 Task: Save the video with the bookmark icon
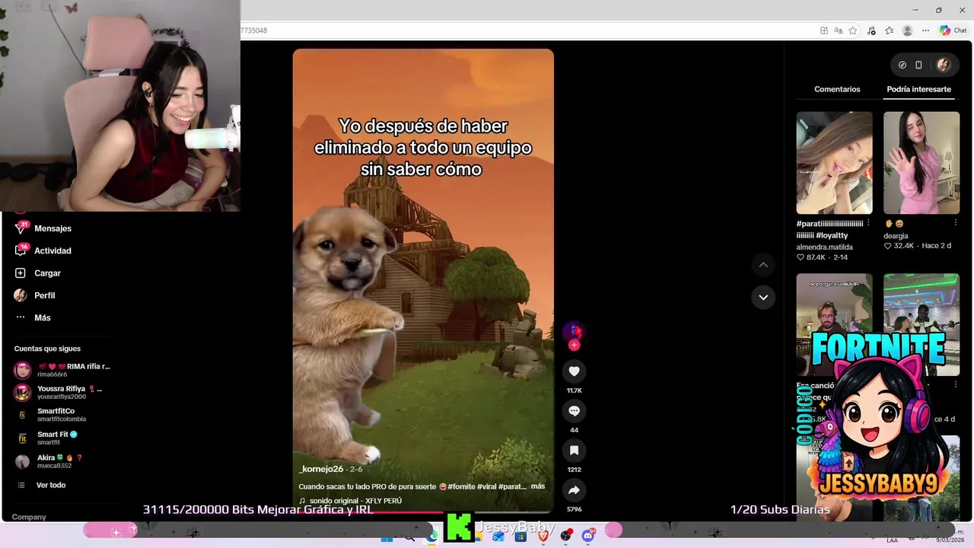tap(574, 451)
